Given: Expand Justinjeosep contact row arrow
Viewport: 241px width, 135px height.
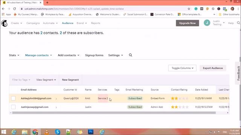Looking at the screenshot, I should pyautogui.click(x=56, y=107).
